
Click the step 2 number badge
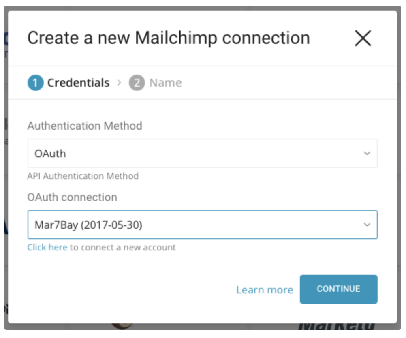pyautogui.click(x=137, y=83)
